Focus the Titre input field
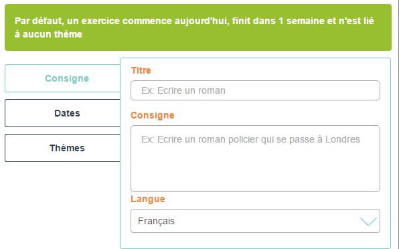 [255, 90]
